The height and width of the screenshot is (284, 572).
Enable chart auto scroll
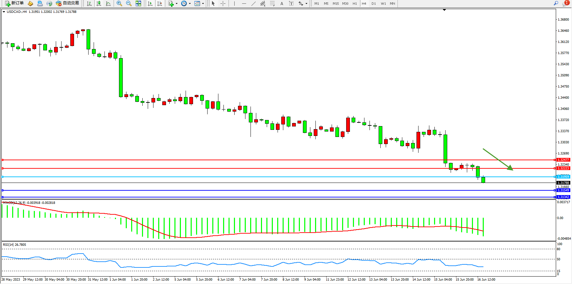(150, 3)
